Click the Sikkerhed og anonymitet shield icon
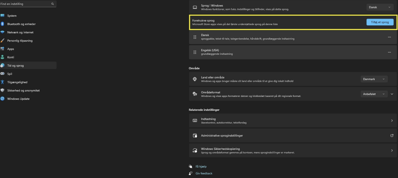 (x=2, y=90)
